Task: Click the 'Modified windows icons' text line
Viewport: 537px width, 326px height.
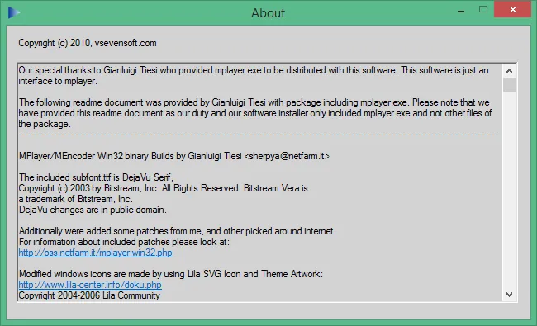Action: 170,274
